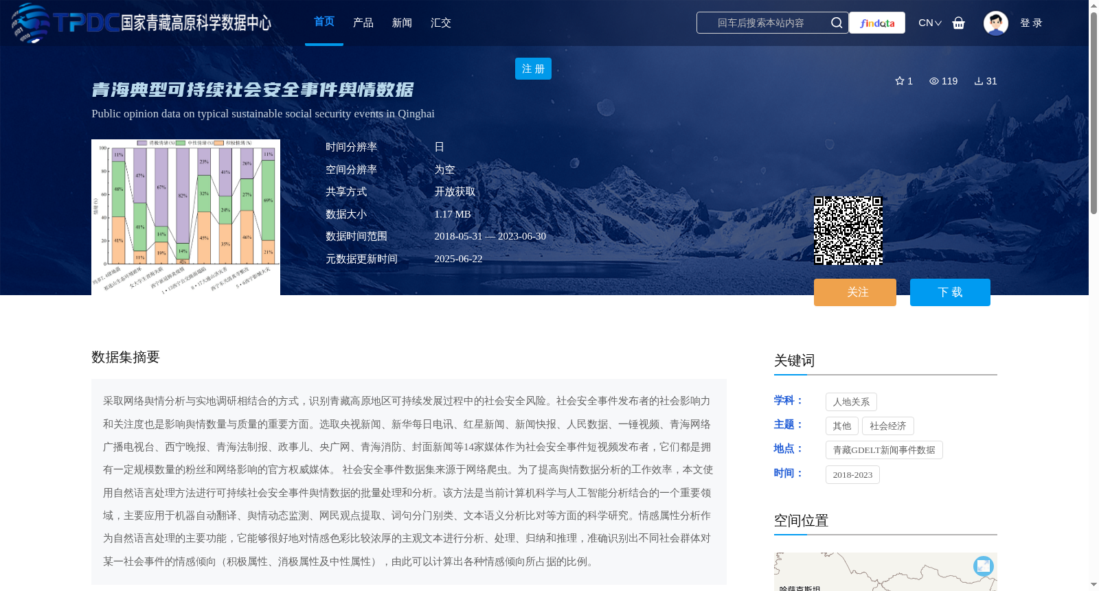Viewport: 1099px width, 591px height.
Task: Open the findata link button
Action: pyautogui.click(x=877, y=23)
